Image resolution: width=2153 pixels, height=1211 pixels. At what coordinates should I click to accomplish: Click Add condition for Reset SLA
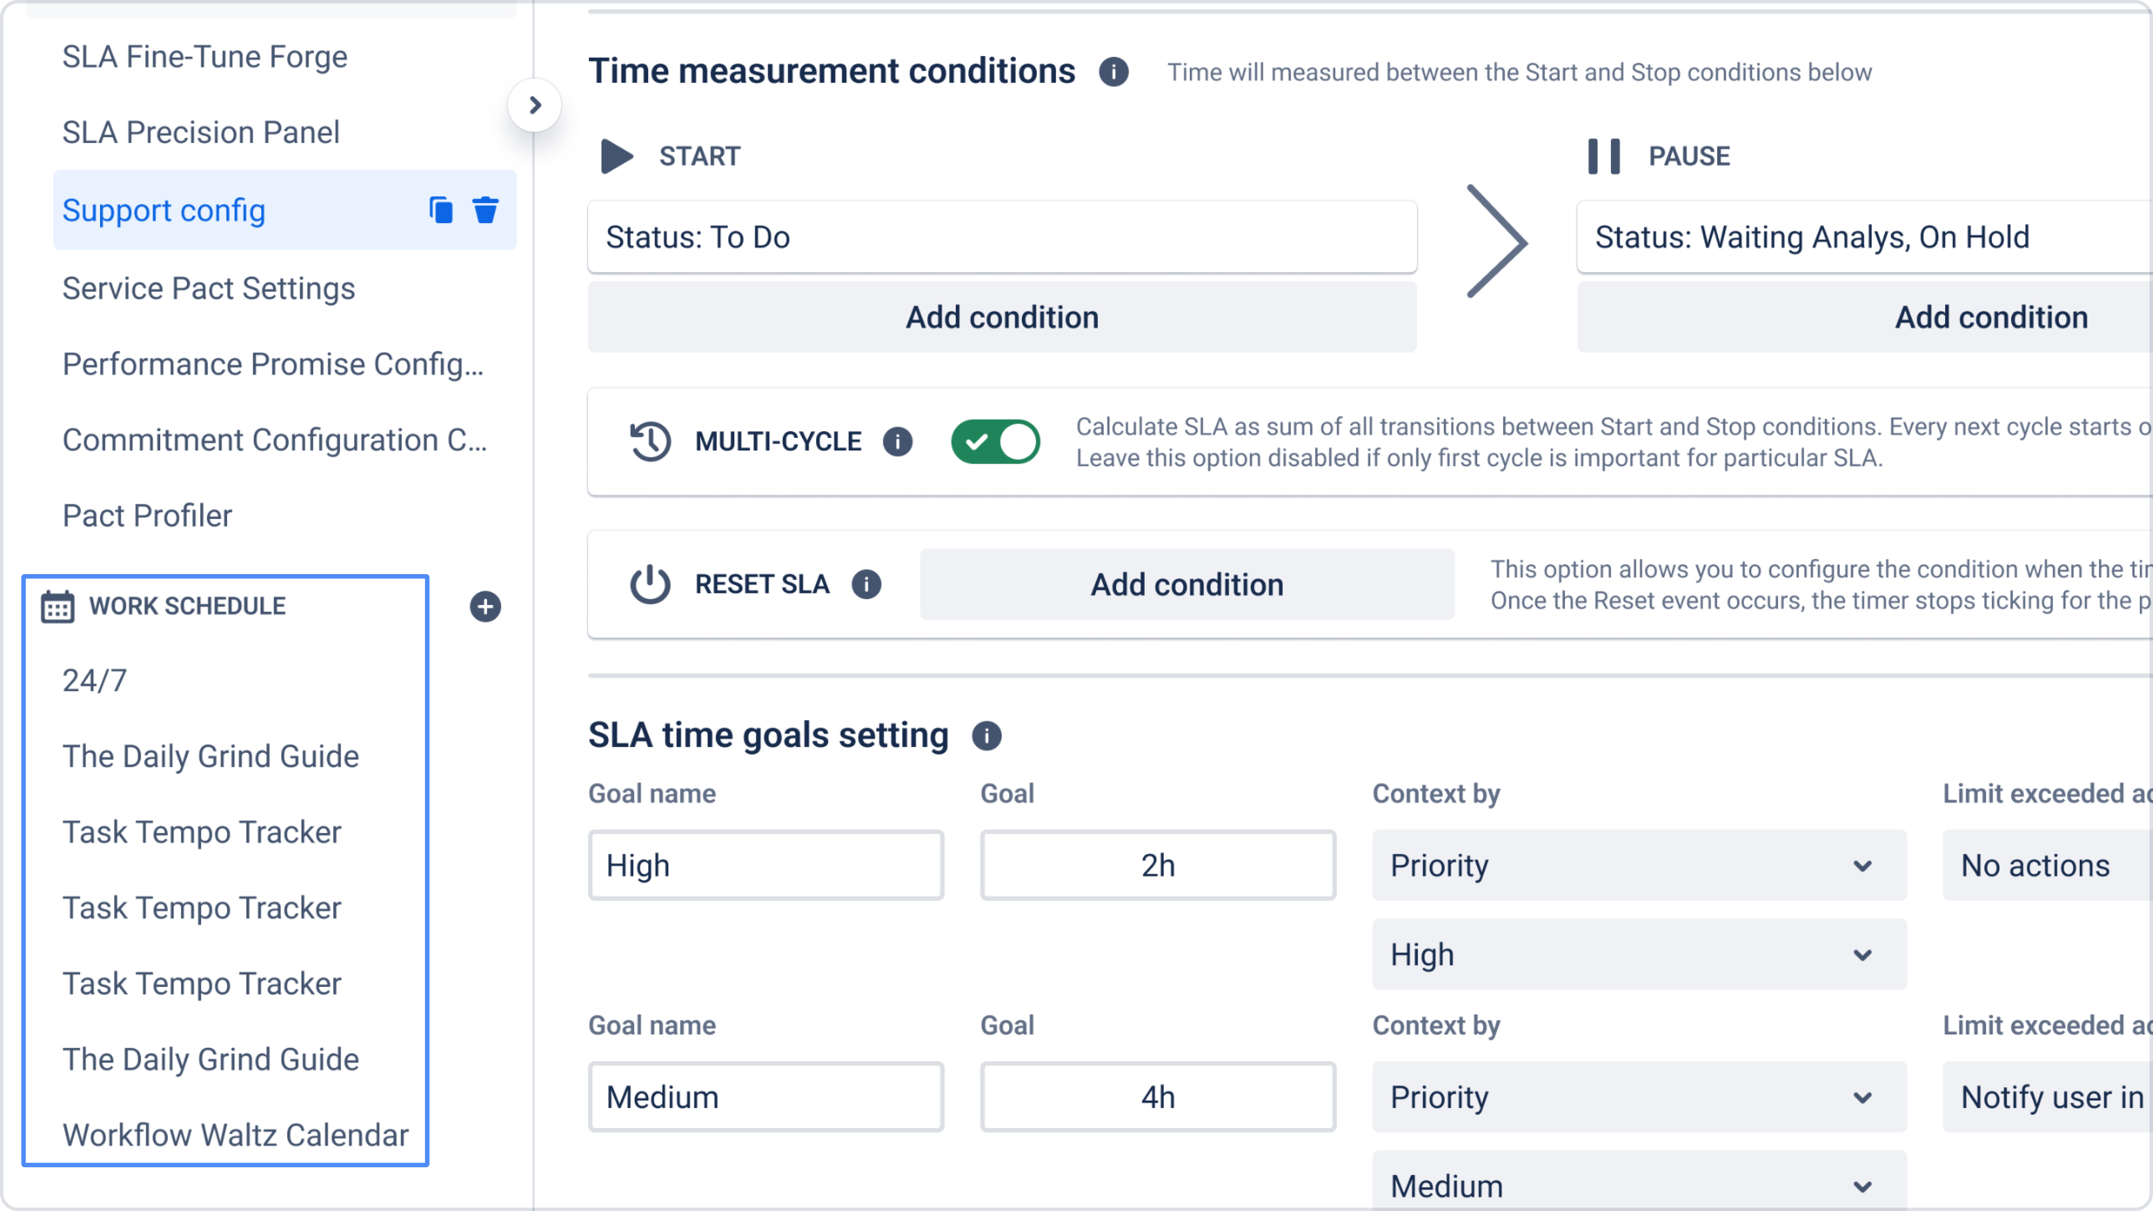[x=1186, y=584]
